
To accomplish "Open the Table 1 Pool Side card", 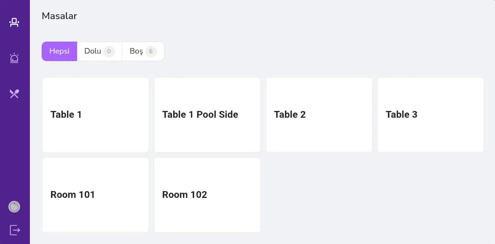I will (x=207, y=115).
